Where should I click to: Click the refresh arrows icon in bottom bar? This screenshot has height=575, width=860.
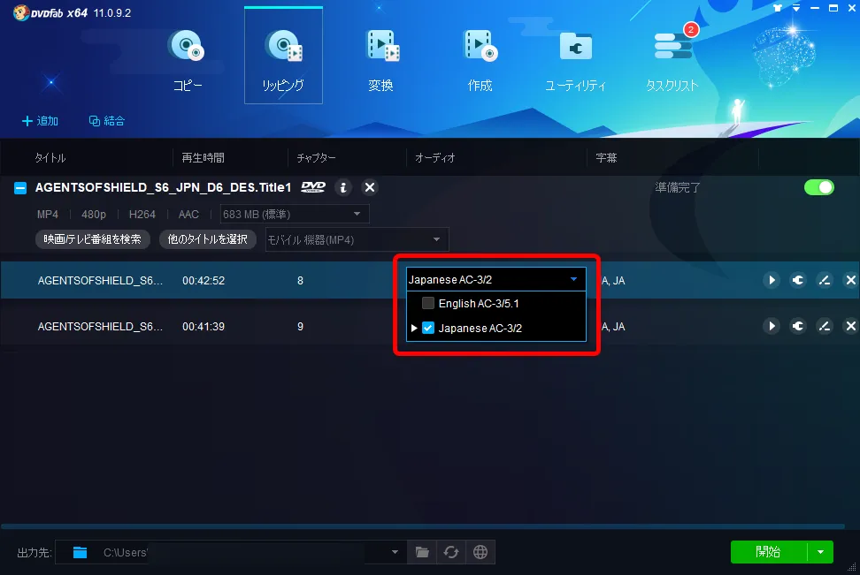pyautogui.click(x=451, y=552)
